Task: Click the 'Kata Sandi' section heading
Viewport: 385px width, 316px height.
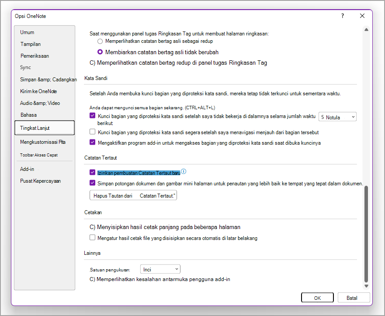Action: [x=96, y=78]
